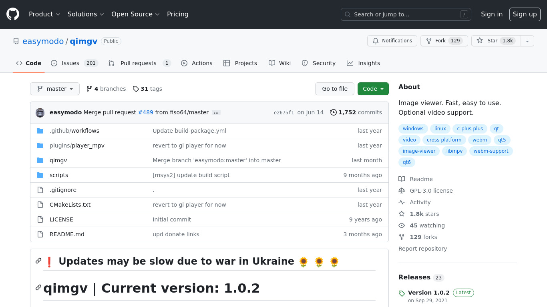This screenshot has width=547, height=307.
Task: Click the Go to file button
Action: pos(335,89)
